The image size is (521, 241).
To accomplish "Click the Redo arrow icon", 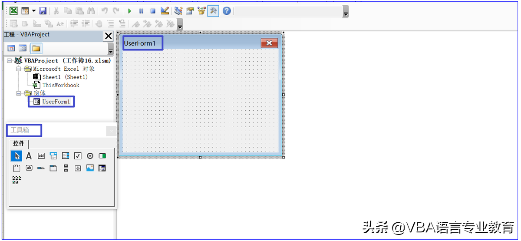I will click(x=116, y=11).
